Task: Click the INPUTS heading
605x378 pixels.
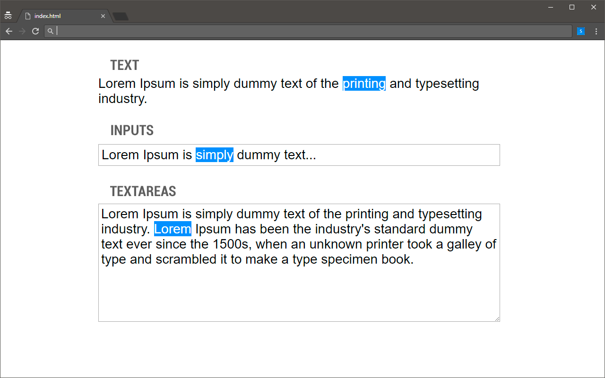Action: (132, 130)
